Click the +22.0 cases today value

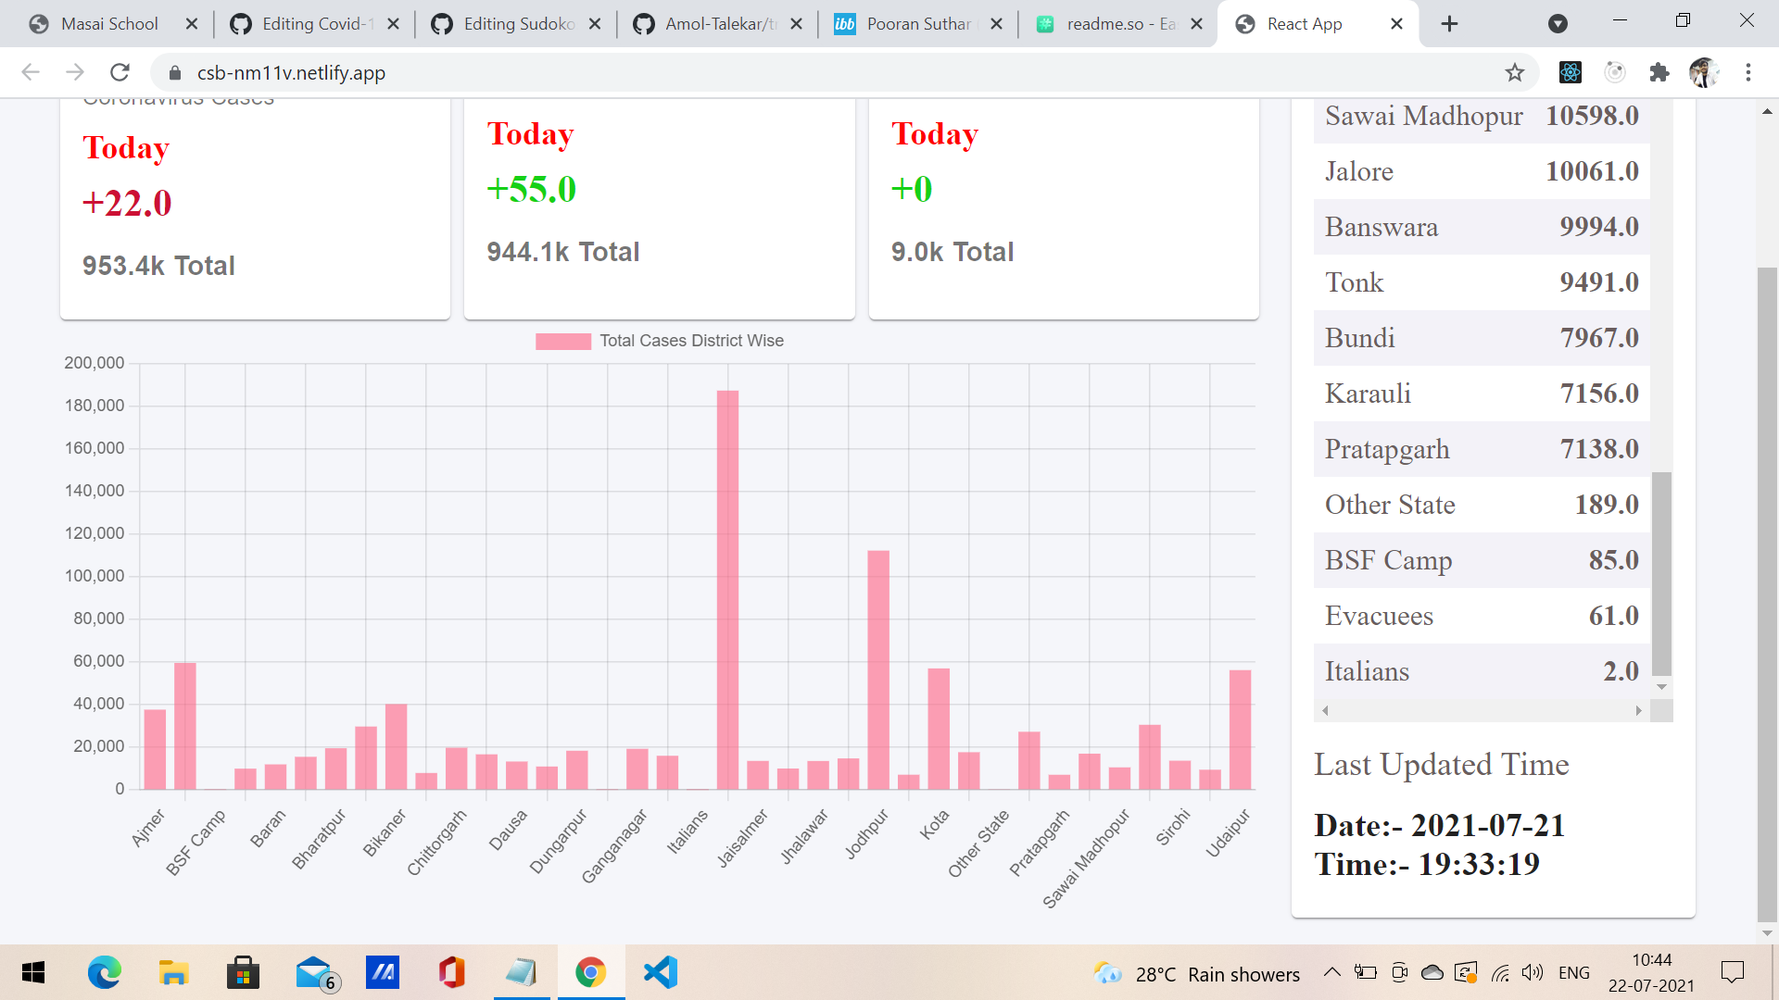click(127, 204)
